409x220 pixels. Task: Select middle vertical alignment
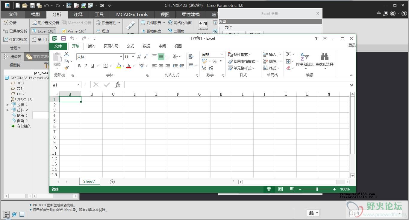(x=161, y=56)
